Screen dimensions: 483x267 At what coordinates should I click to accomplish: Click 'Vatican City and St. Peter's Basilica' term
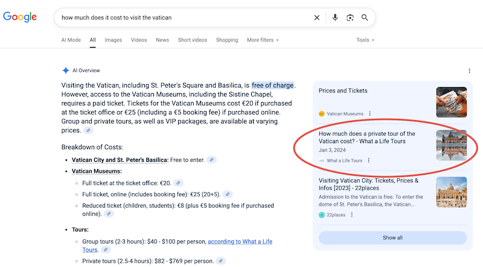coord(120,159)
